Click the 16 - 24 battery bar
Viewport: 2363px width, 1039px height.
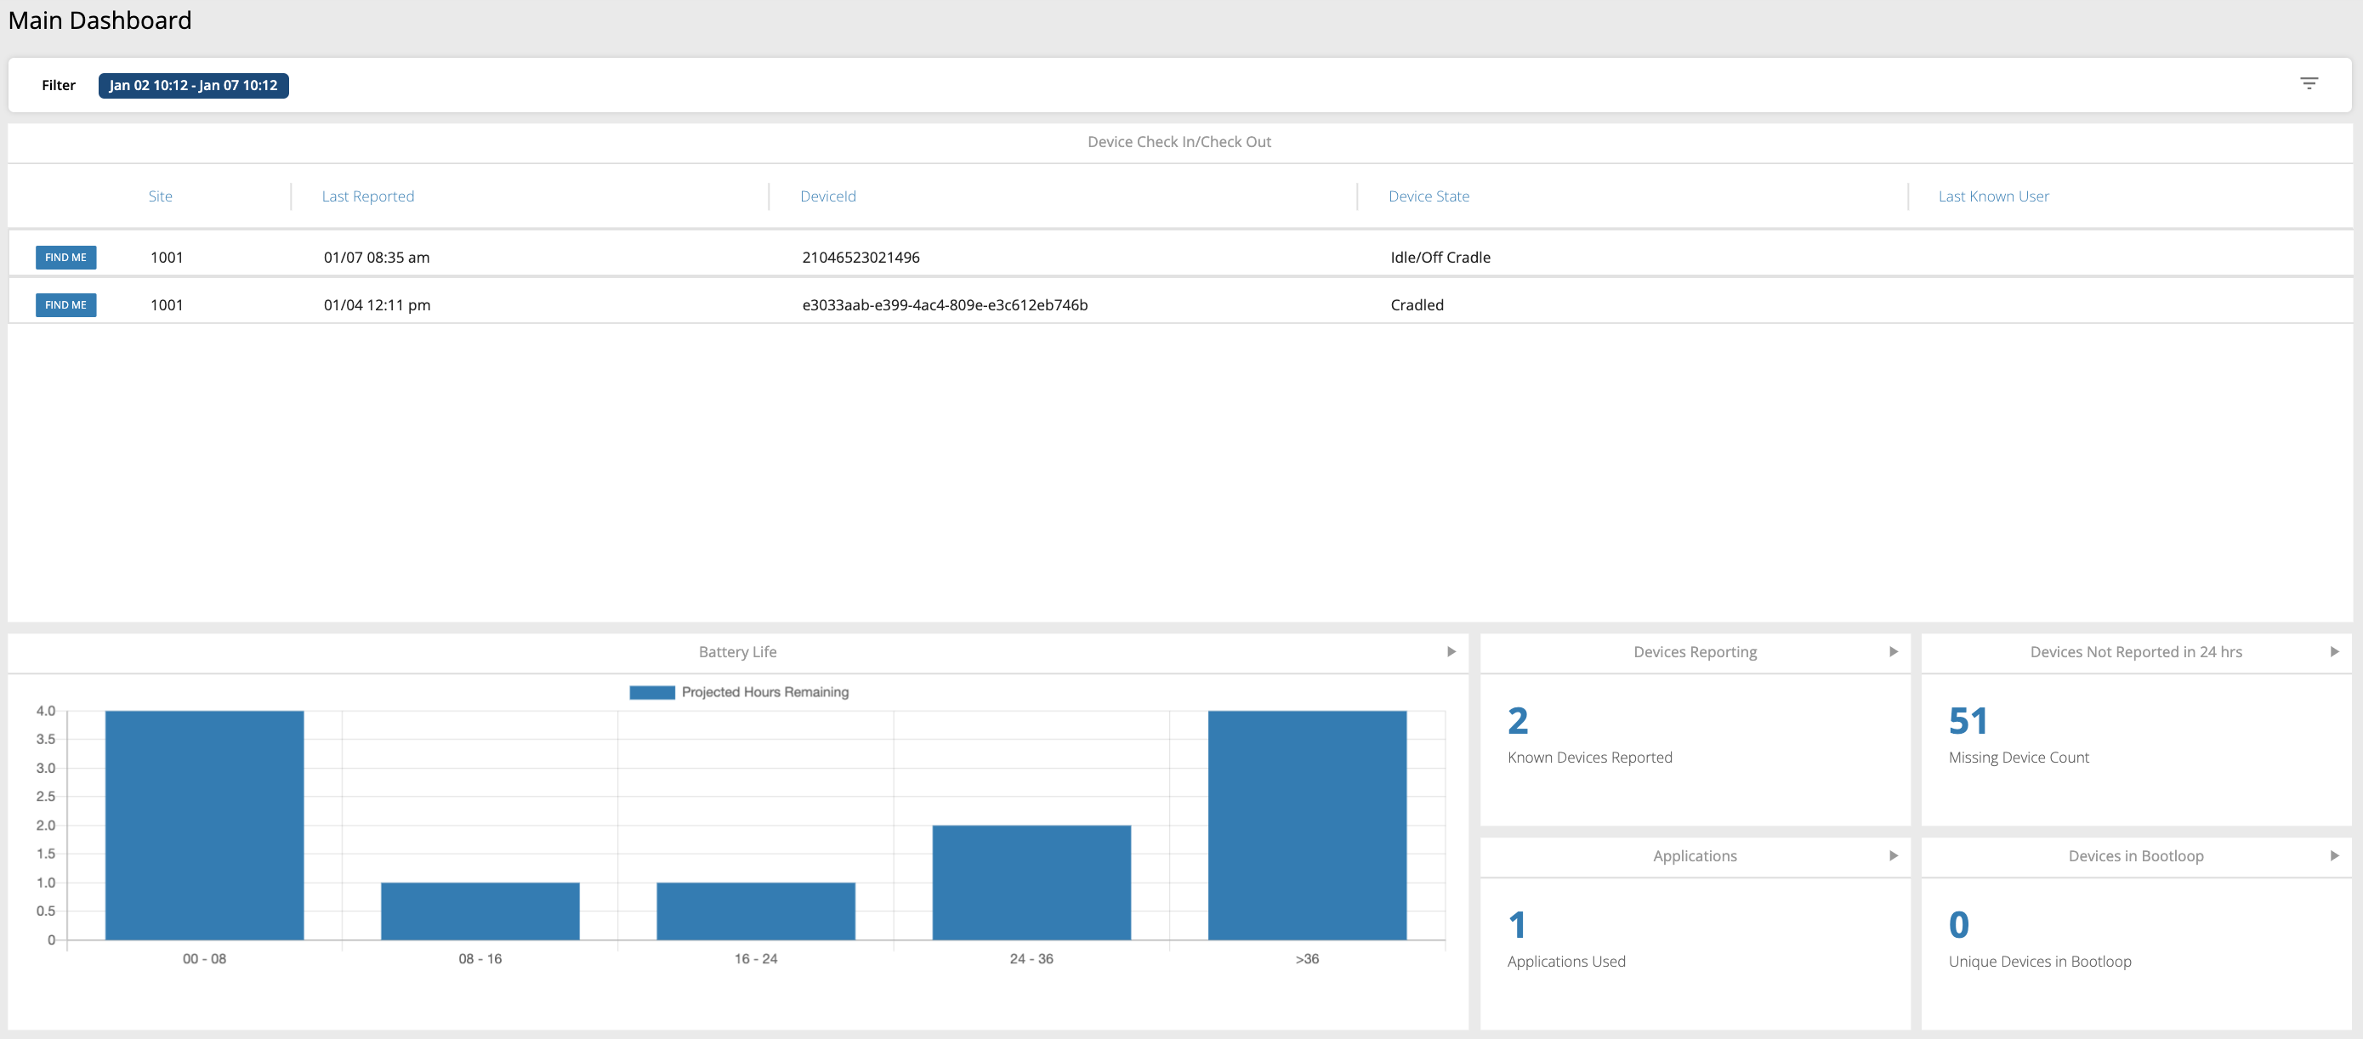(x=756, y=911)
